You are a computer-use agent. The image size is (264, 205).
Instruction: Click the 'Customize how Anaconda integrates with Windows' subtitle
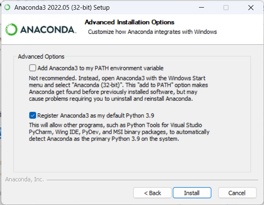[152, 32]
